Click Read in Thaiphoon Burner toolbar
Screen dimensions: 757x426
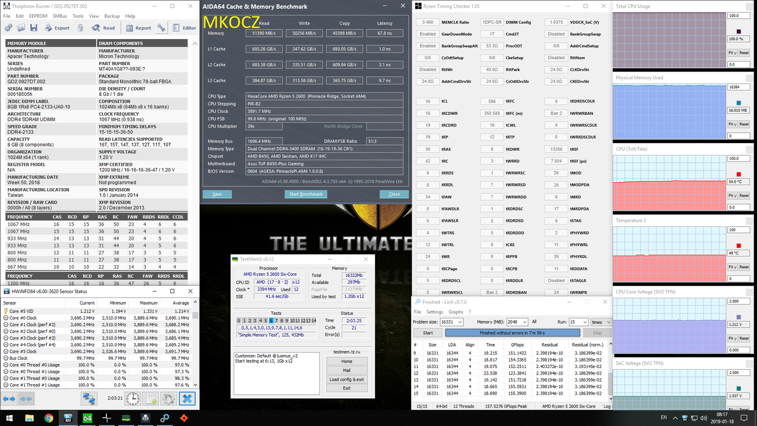pyautogui.click(x=103, y=28)
